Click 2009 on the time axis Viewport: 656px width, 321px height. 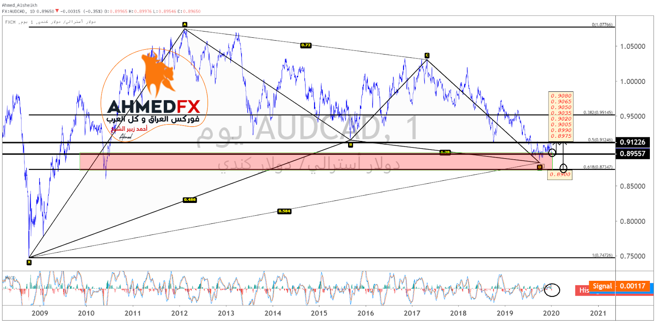40,313
